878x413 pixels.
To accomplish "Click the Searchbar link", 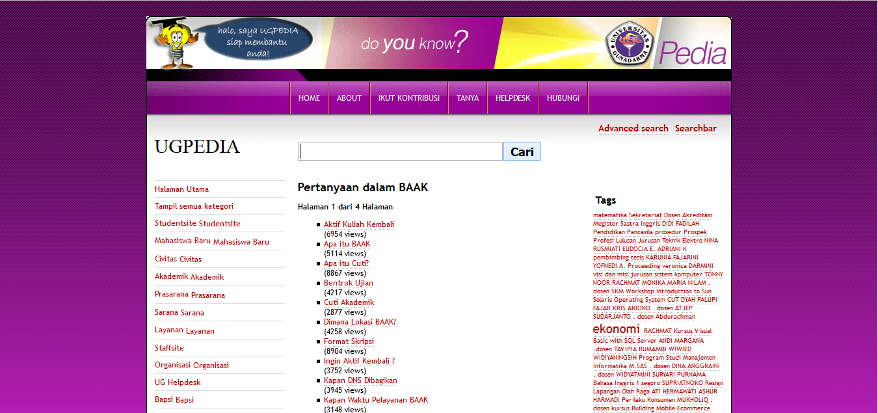I will point(696,128).
